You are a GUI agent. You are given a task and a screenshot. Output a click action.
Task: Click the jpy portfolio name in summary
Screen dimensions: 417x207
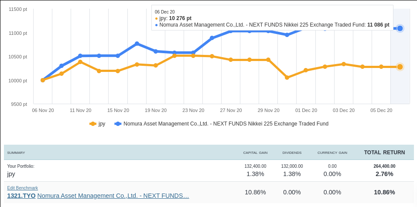[11, 174]
